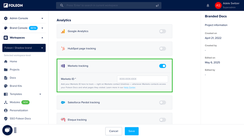Focus the workspace search field
The width and height of the screenshot is (244, 138).
click(109, 5)
